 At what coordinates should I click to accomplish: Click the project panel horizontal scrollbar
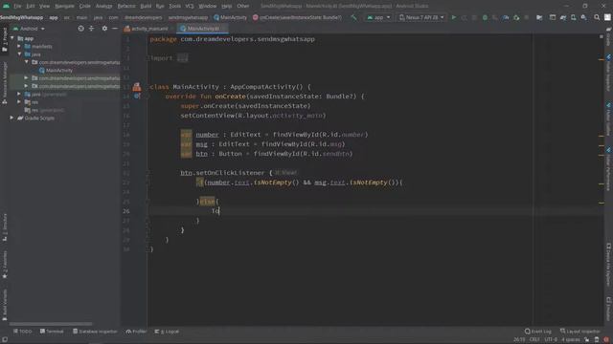coord(51,324)
